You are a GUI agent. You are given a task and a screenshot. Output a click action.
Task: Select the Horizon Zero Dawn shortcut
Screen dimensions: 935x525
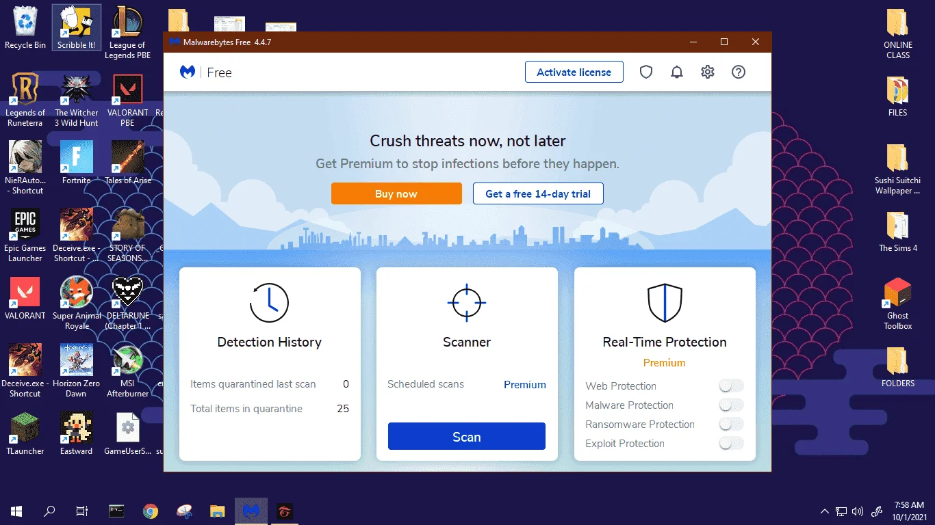tap(76, 371)
